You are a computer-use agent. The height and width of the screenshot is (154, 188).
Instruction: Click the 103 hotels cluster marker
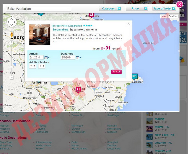(x=135, y=76)
